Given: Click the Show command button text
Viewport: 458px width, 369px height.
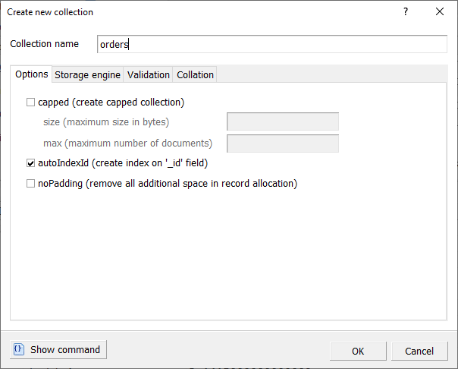Looking at the screenshot, I should click(65, 350).
